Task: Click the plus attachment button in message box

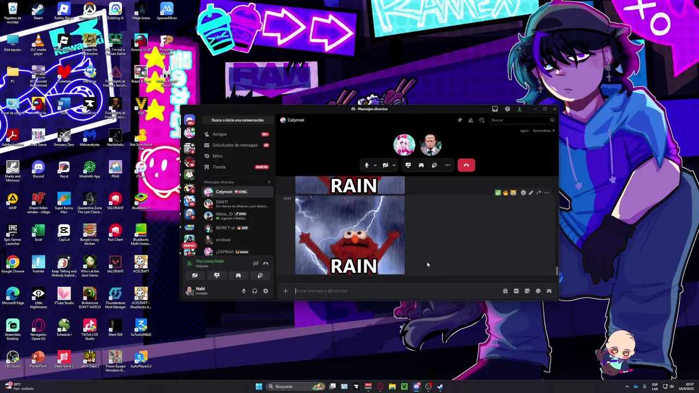Action: [x=285, y=291]
